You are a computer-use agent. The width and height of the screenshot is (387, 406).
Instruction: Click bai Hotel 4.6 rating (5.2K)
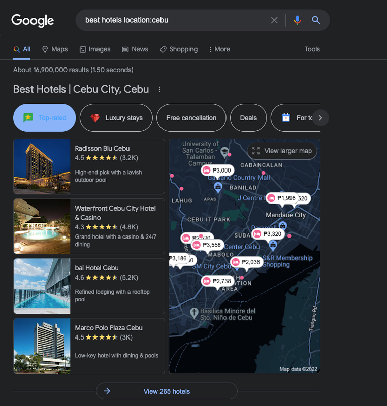[x=107, y=278]
